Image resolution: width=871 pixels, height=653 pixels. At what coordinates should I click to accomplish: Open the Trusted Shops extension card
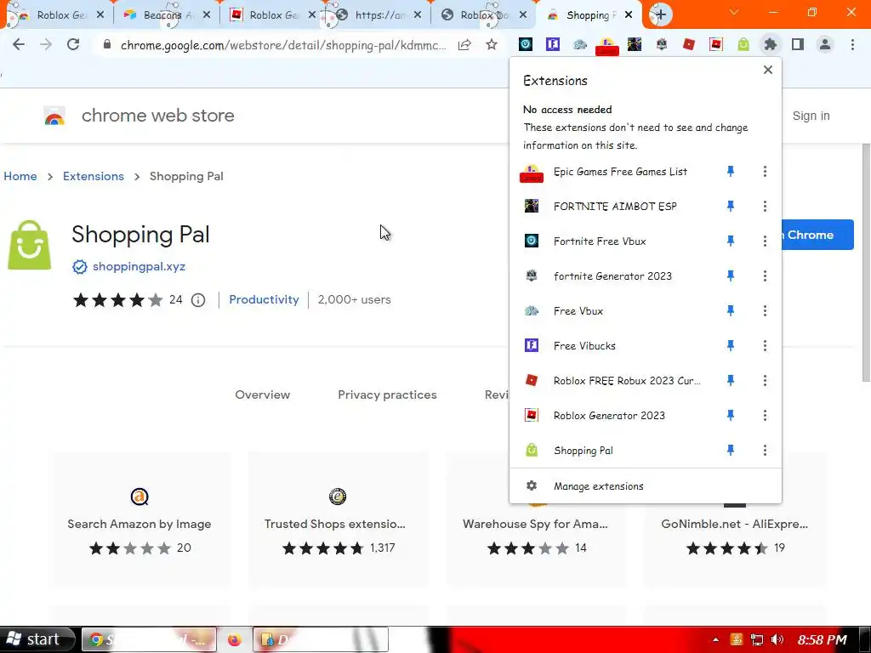pos(338,520)
